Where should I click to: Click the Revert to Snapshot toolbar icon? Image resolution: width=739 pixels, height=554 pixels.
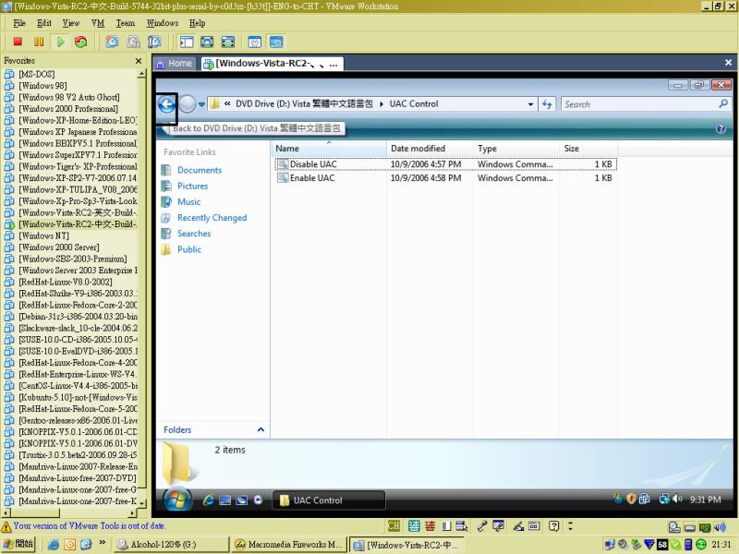133,42
